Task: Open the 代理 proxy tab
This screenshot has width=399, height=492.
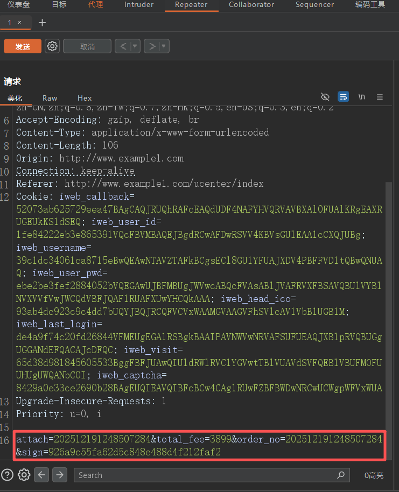Action: [x=95, y=4]
